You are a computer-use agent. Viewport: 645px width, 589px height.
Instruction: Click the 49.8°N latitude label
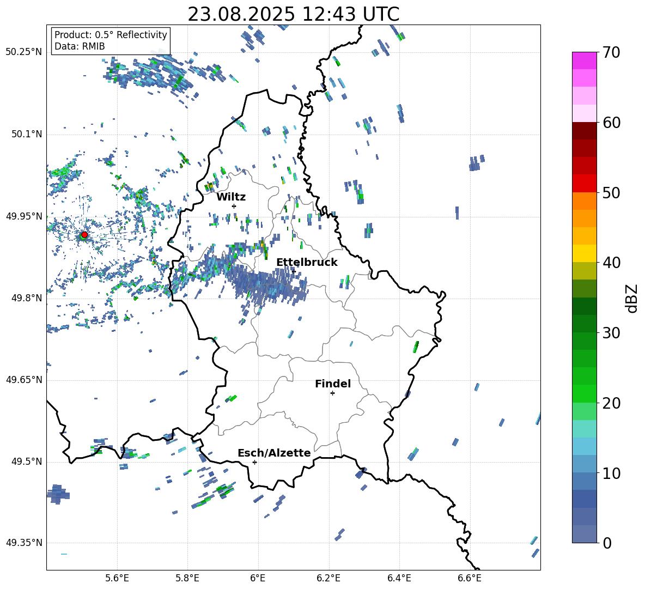27,298
